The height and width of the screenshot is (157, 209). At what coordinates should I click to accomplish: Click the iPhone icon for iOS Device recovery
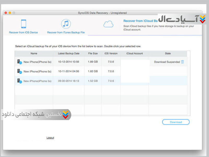point(23,24)
